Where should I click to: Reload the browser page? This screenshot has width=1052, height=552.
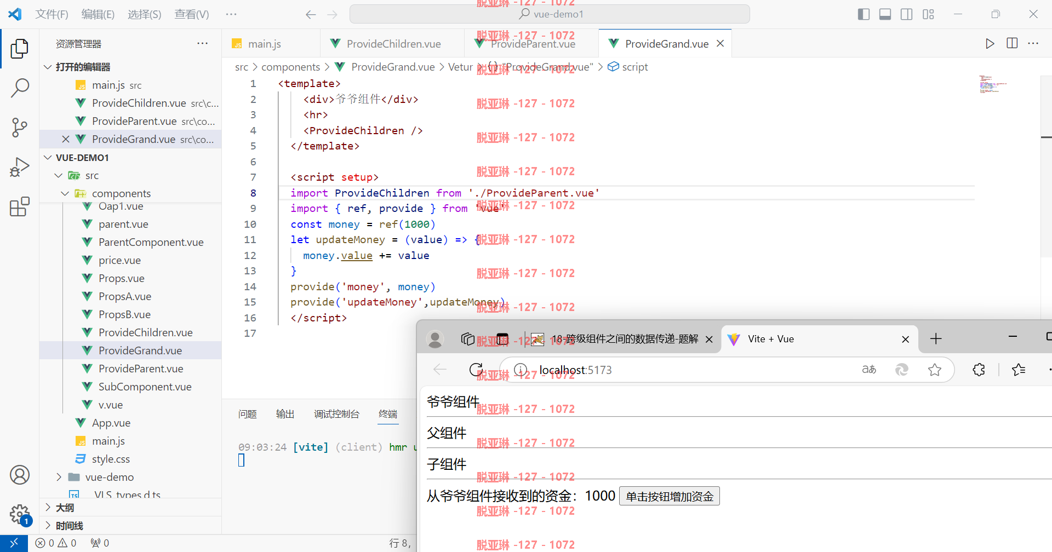pos(476,370)
